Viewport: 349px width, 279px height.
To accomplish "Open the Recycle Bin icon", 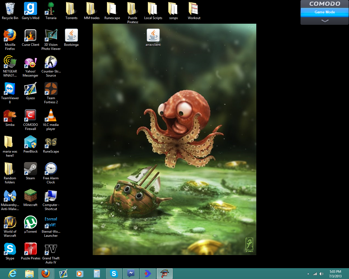I will tap(10, 11).
